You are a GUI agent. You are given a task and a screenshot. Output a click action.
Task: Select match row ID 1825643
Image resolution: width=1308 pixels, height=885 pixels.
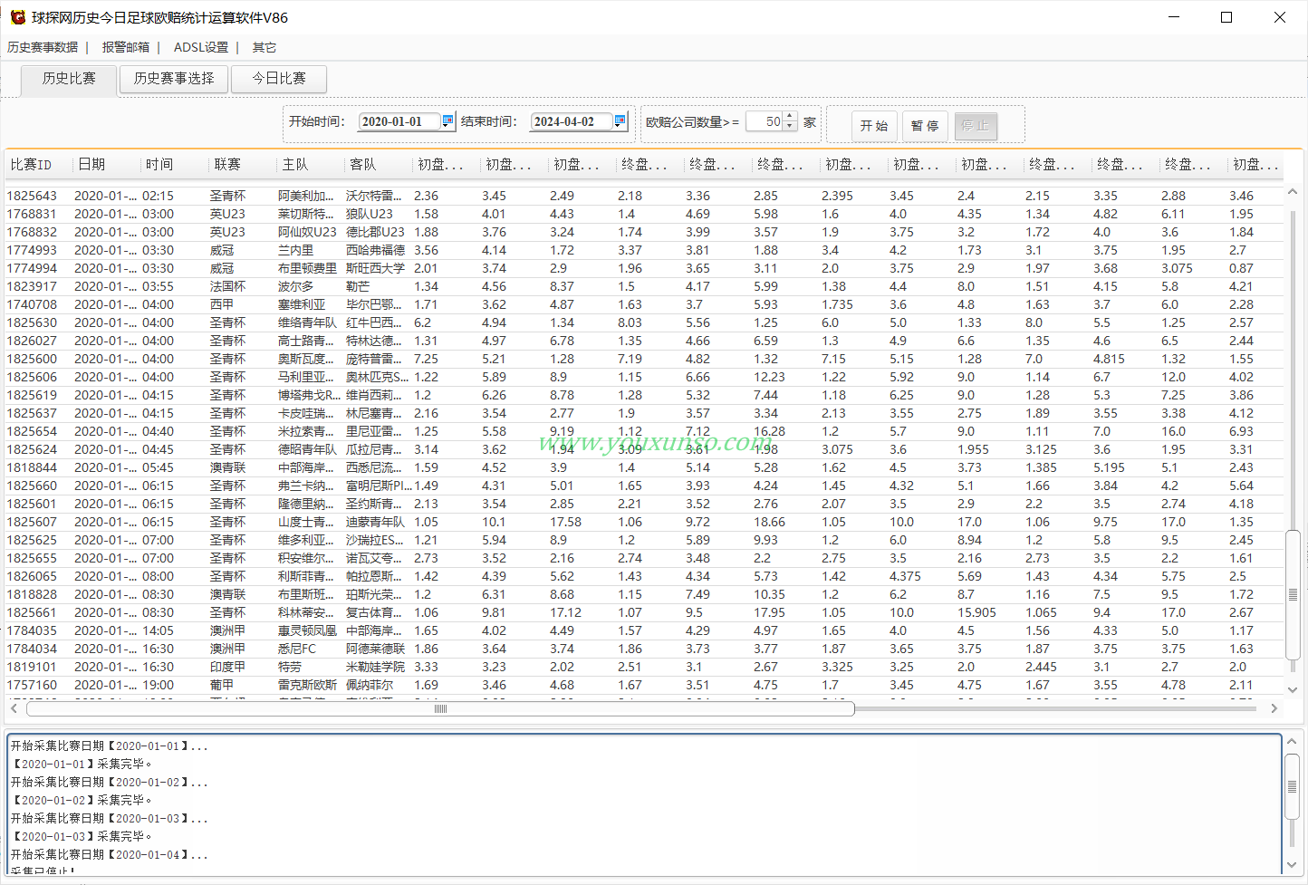pyautogui.click(x=644, y=196)
